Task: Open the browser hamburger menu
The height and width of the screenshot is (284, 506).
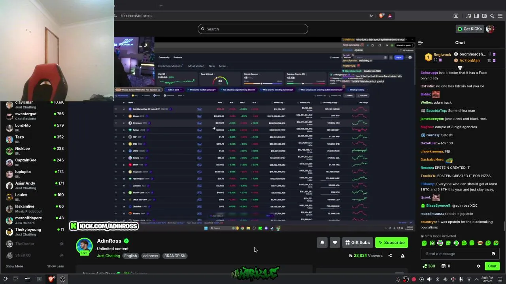Action: [500, 16]
